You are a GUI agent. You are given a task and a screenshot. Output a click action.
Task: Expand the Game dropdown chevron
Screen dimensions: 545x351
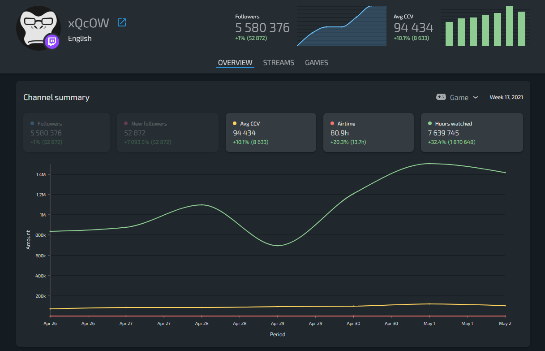476,97
